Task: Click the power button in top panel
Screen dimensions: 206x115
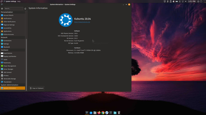Action: 201,2
